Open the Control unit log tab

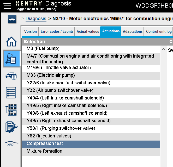click(159, 31)
